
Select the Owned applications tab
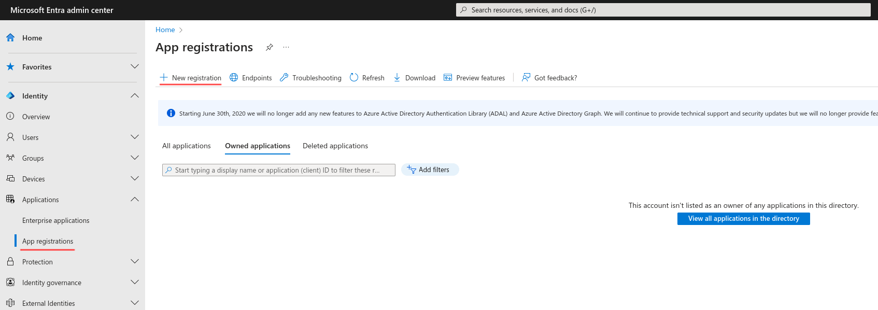258,146
